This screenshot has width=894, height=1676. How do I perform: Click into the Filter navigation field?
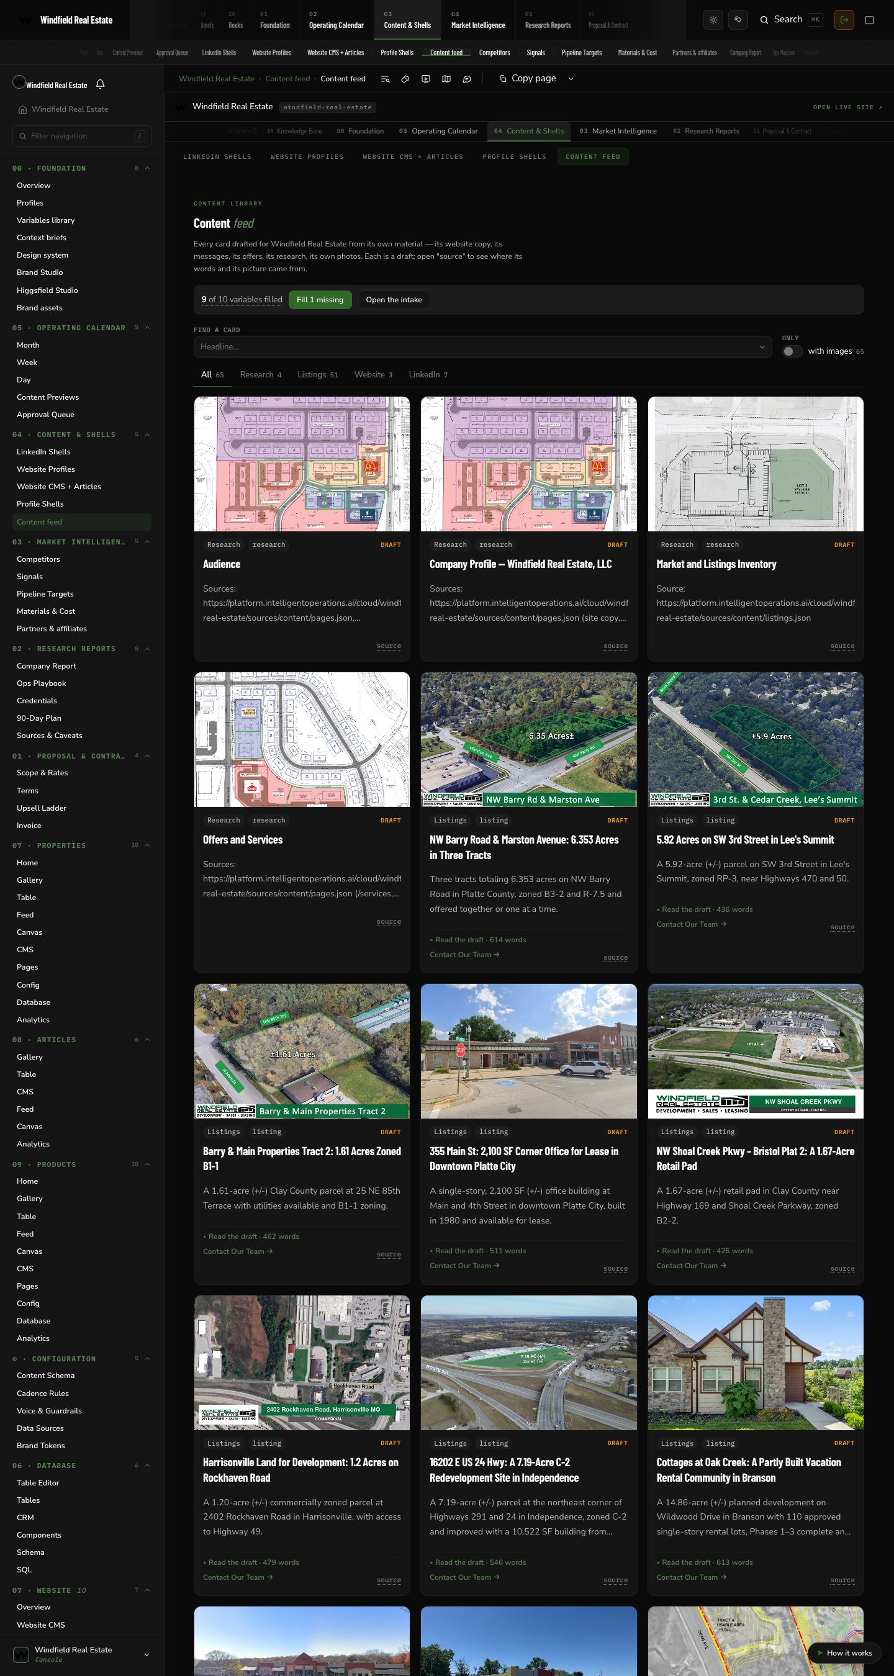tap(82, 136)
